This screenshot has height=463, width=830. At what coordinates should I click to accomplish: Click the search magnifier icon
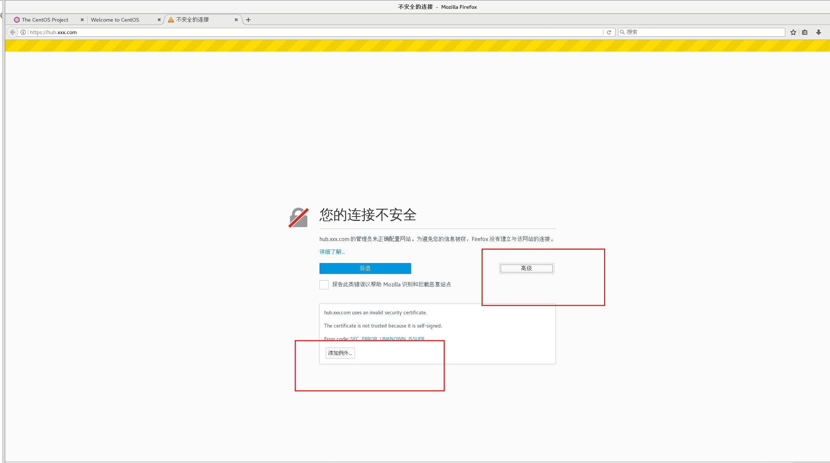click(622, 32)
